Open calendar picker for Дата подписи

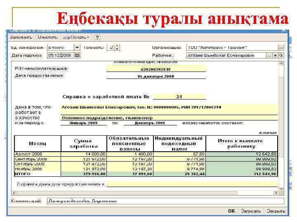coord(77,55)
